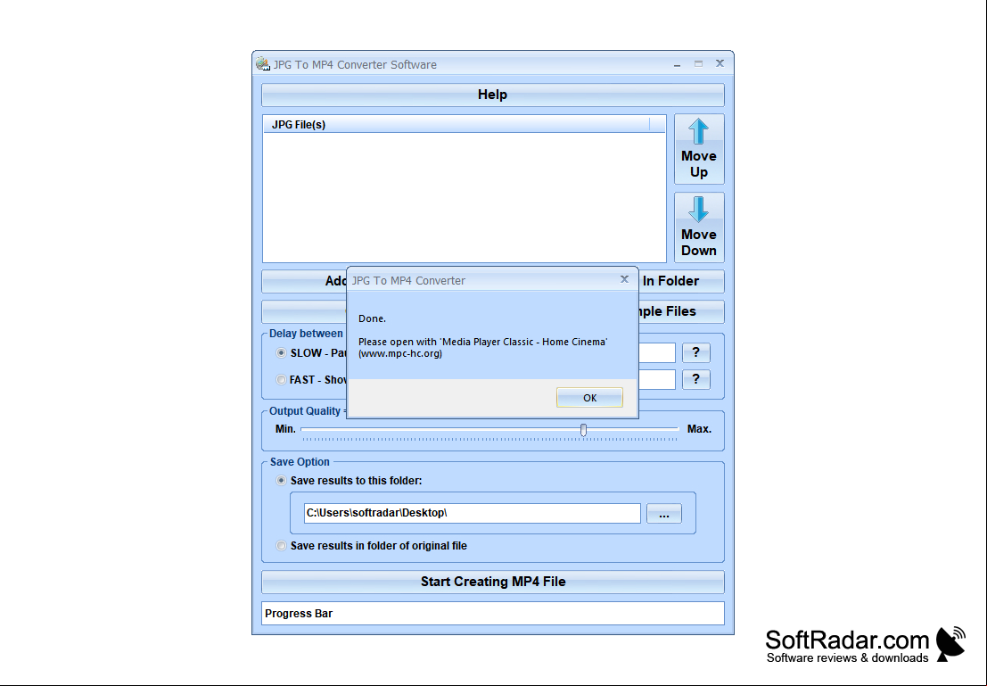
Task: Open the Help button
Action: point(492,95)
